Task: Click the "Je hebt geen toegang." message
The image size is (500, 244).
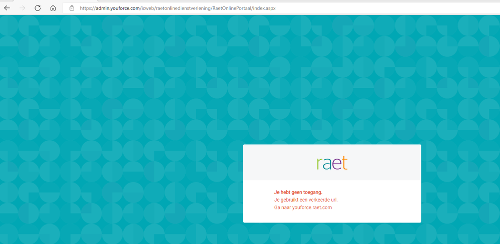Action: coord(298,192)
